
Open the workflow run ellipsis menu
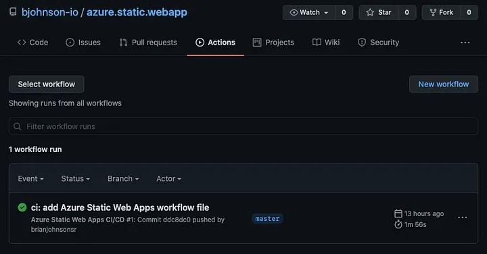(x=463, y=218)
